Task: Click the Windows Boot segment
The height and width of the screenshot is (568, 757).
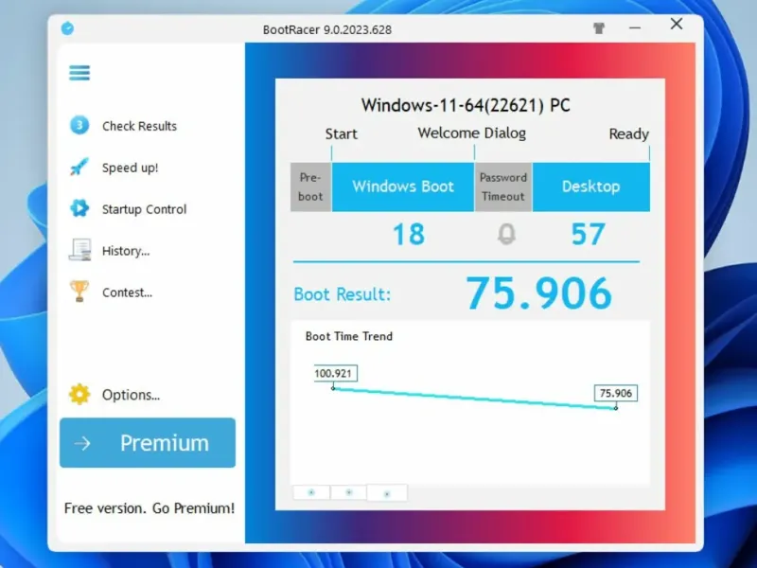Action: pyautogui.click(x=403, y=186)
